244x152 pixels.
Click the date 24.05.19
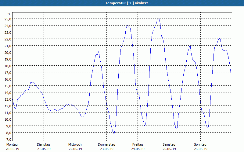(x=138, y=149)
